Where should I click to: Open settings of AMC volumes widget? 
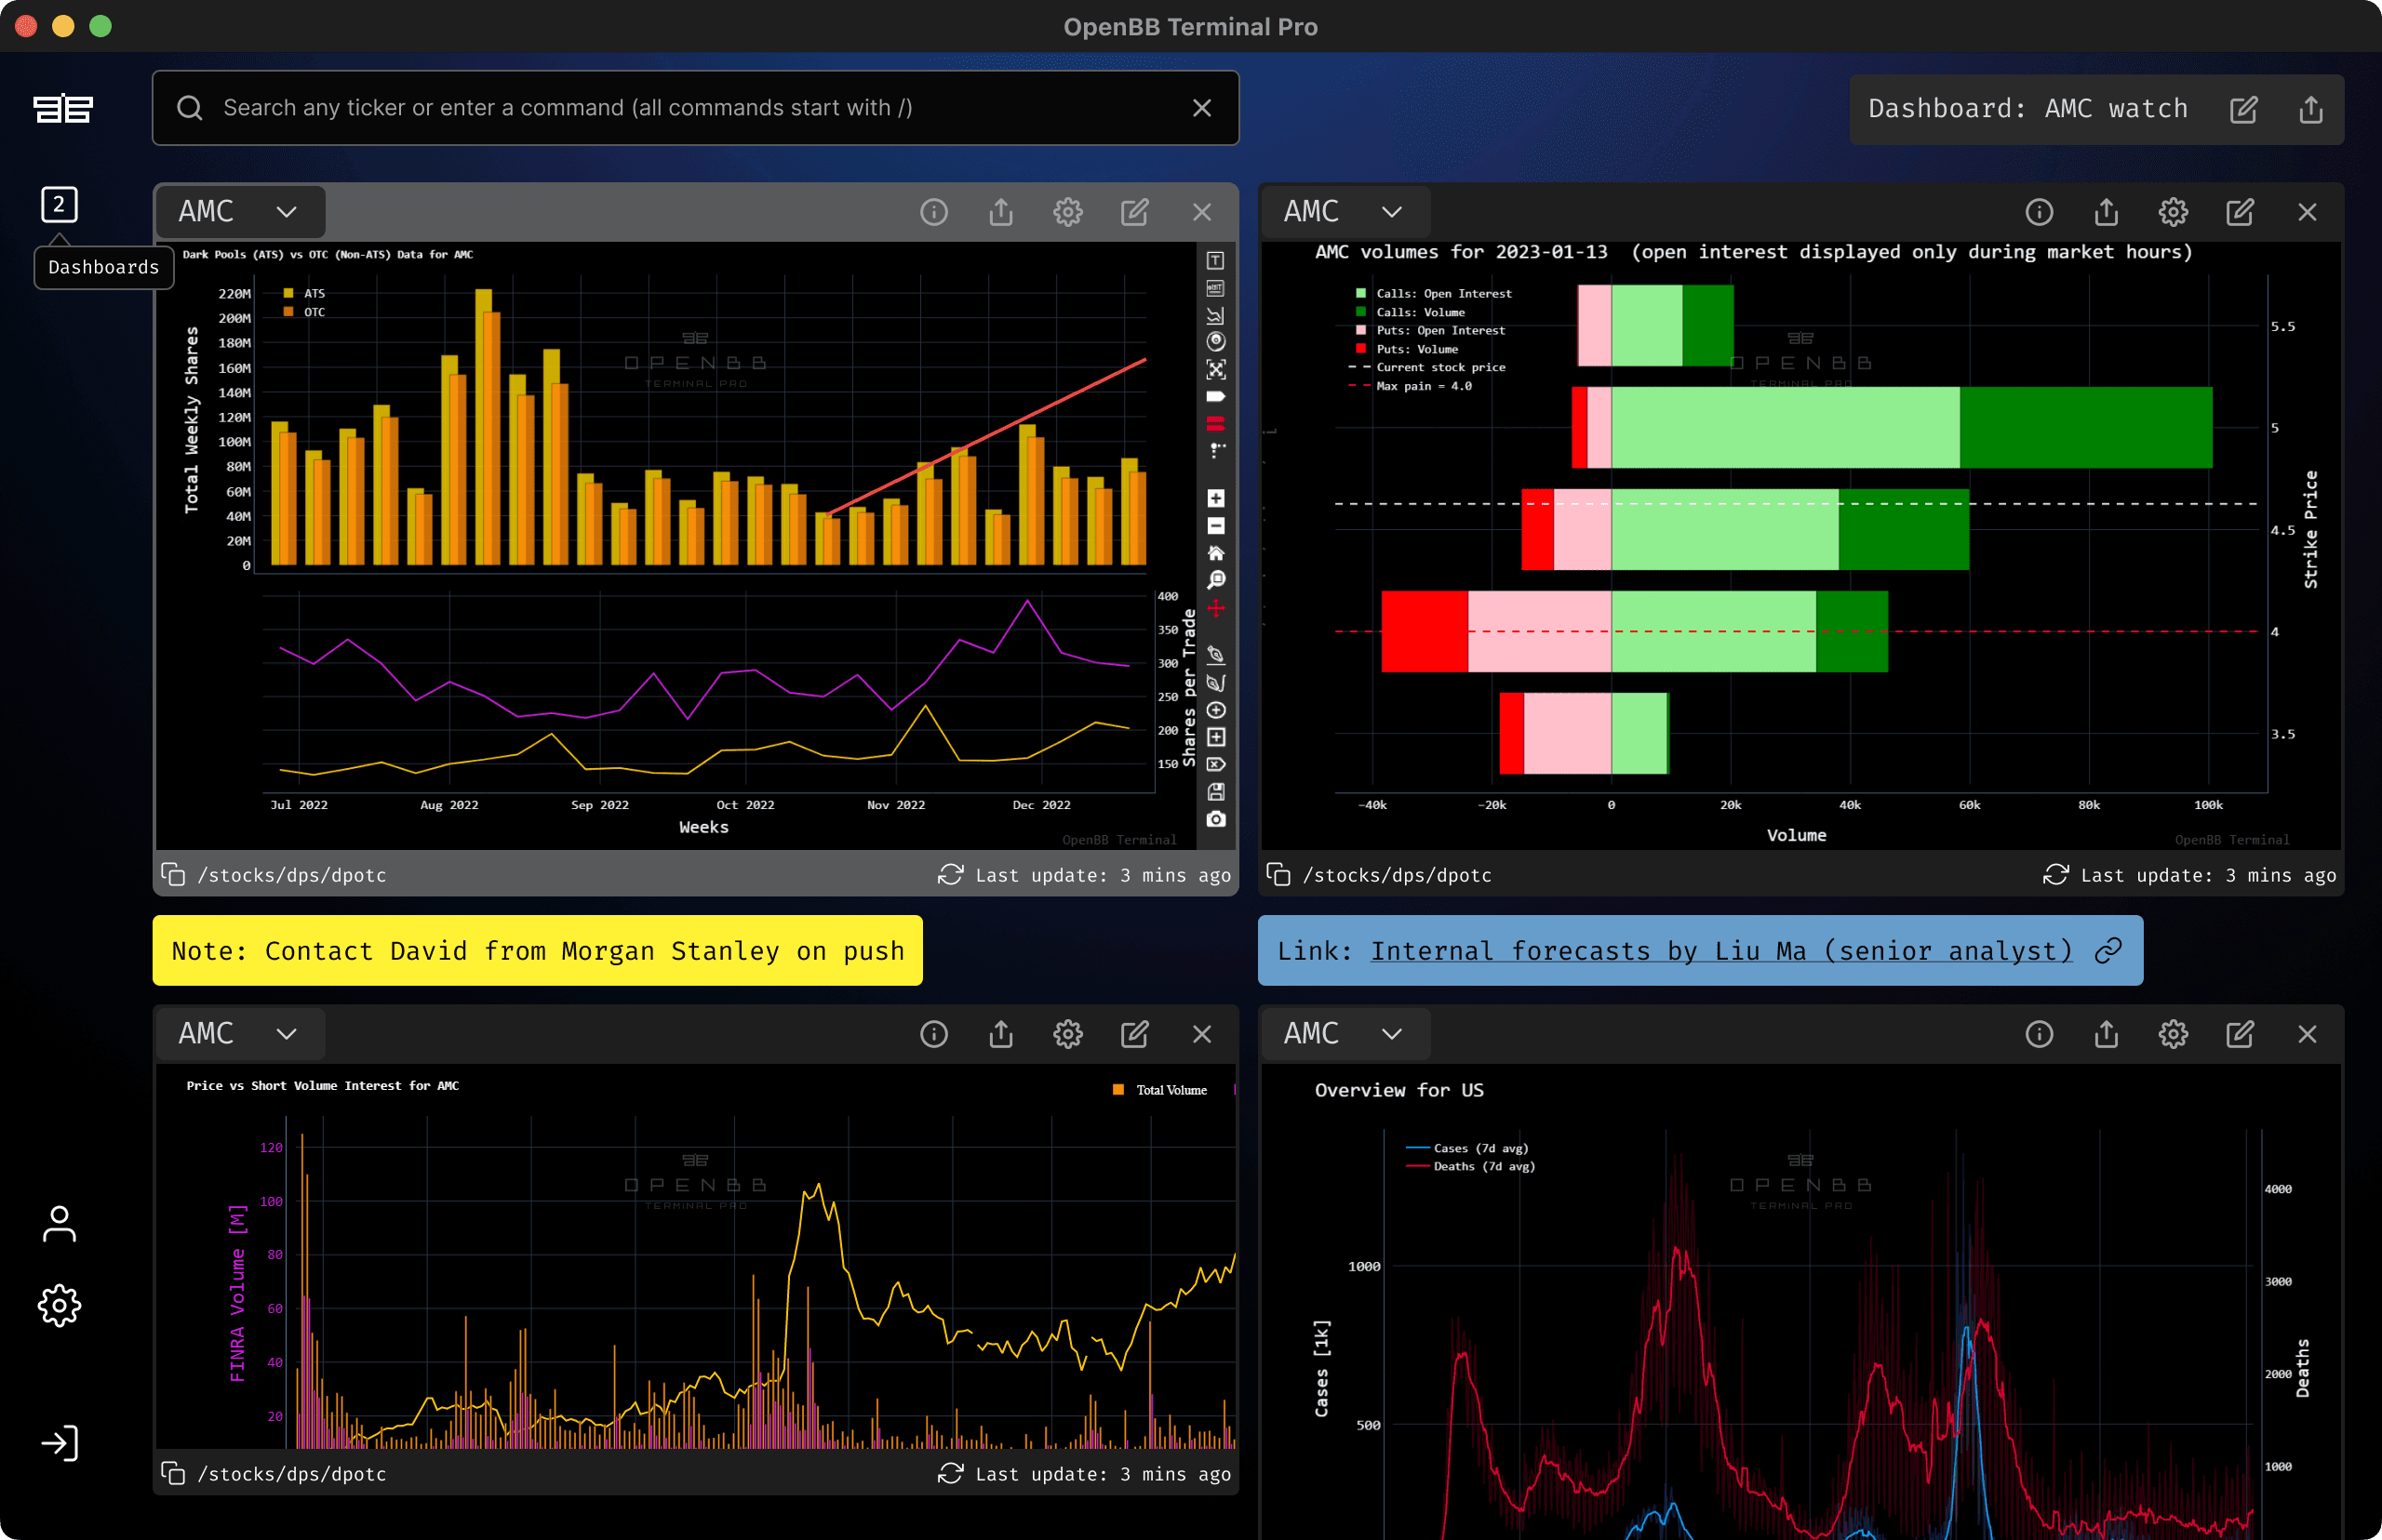[2173, 212]
